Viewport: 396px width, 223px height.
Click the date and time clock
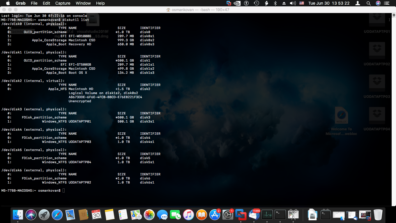tap(329, 3)
